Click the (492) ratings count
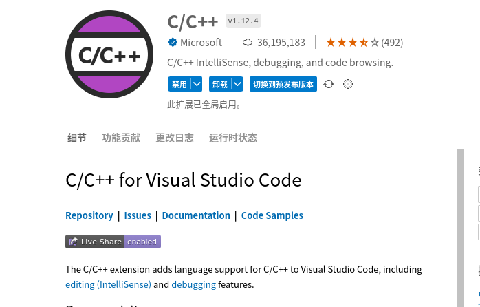This screenshot has height=307, width=480. click(392, 42)
